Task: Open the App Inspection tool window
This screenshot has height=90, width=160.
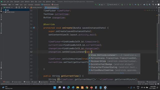Action: tap(43, 82)
